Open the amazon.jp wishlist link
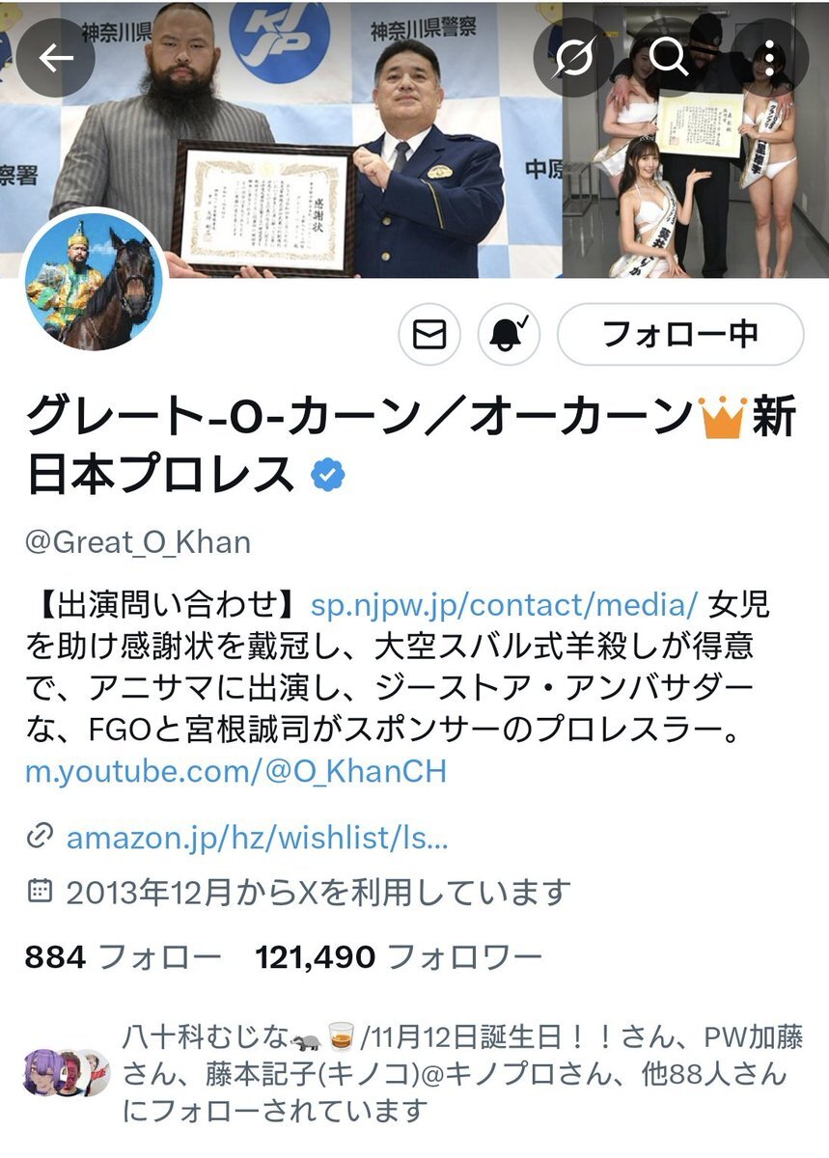The image size is (829, 1158). pyautogui.click(x=257, y=836)
